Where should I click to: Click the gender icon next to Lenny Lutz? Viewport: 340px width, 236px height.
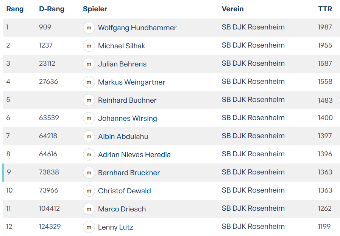tap(89, 227)
